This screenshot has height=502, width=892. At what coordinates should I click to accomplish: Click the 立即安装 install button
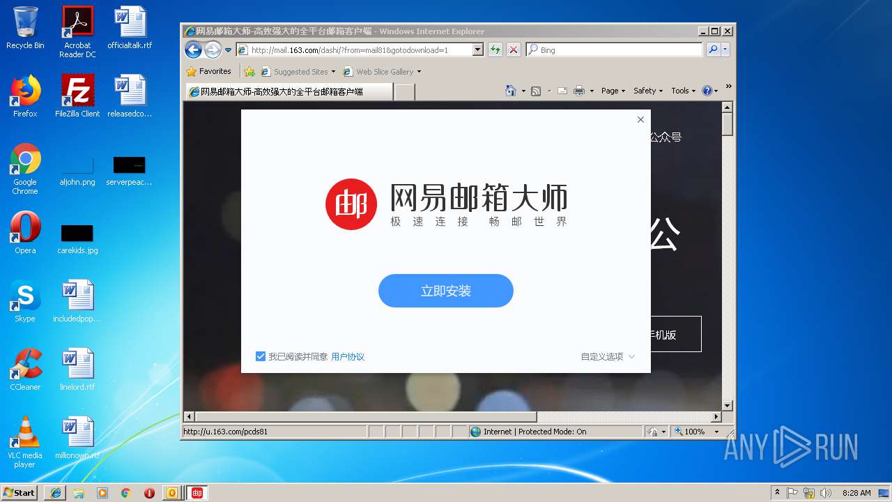click(x=446, y=291)
